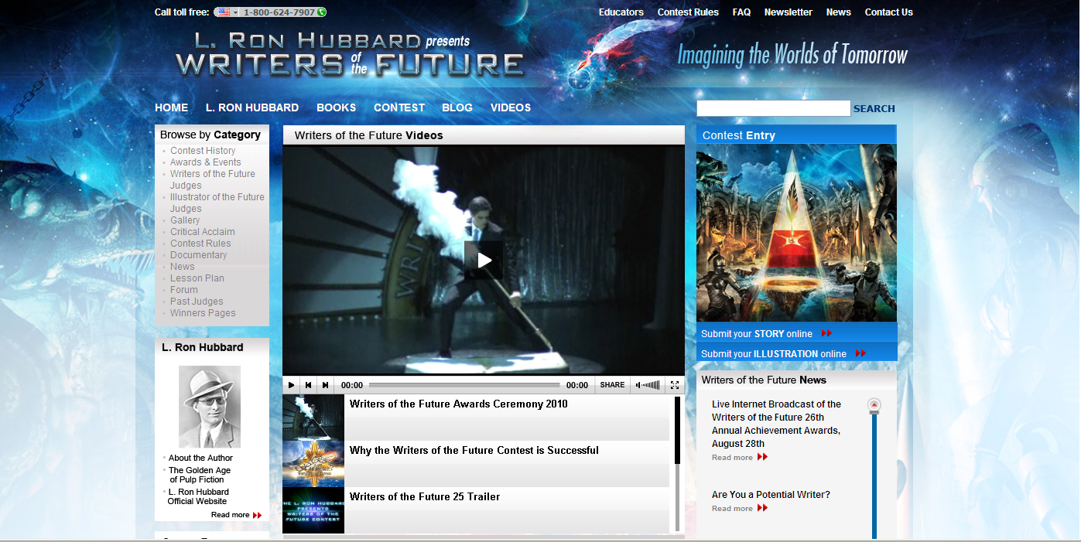
Task: Open News in category sidebar
Action: coord(183,267)
